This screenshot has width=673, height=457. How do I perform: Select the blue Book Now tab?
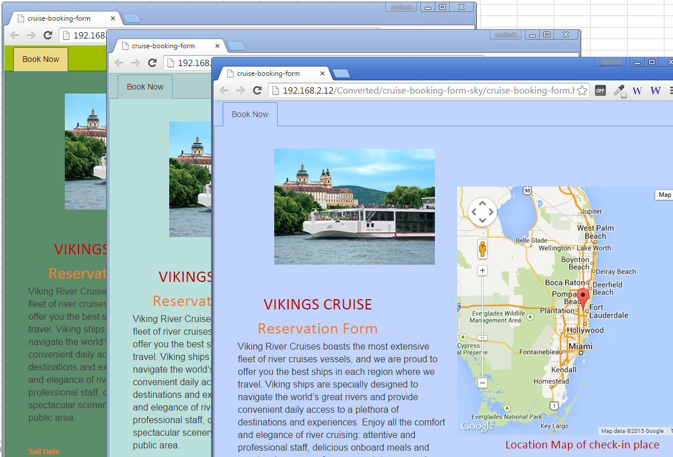pyautogui.click(x=250, y=114)
